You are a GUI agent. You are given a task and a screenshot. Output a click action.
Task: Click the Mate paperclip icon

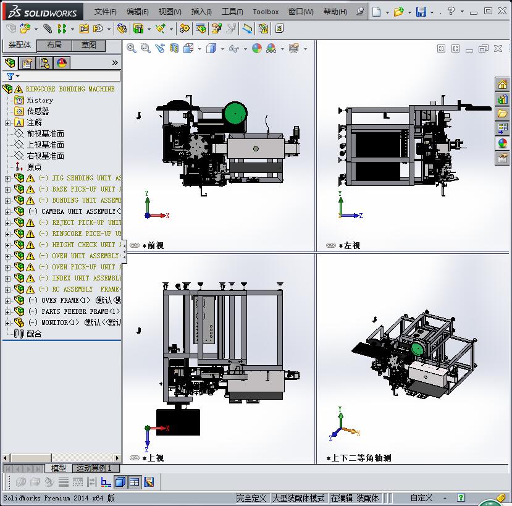click(48, 29)
